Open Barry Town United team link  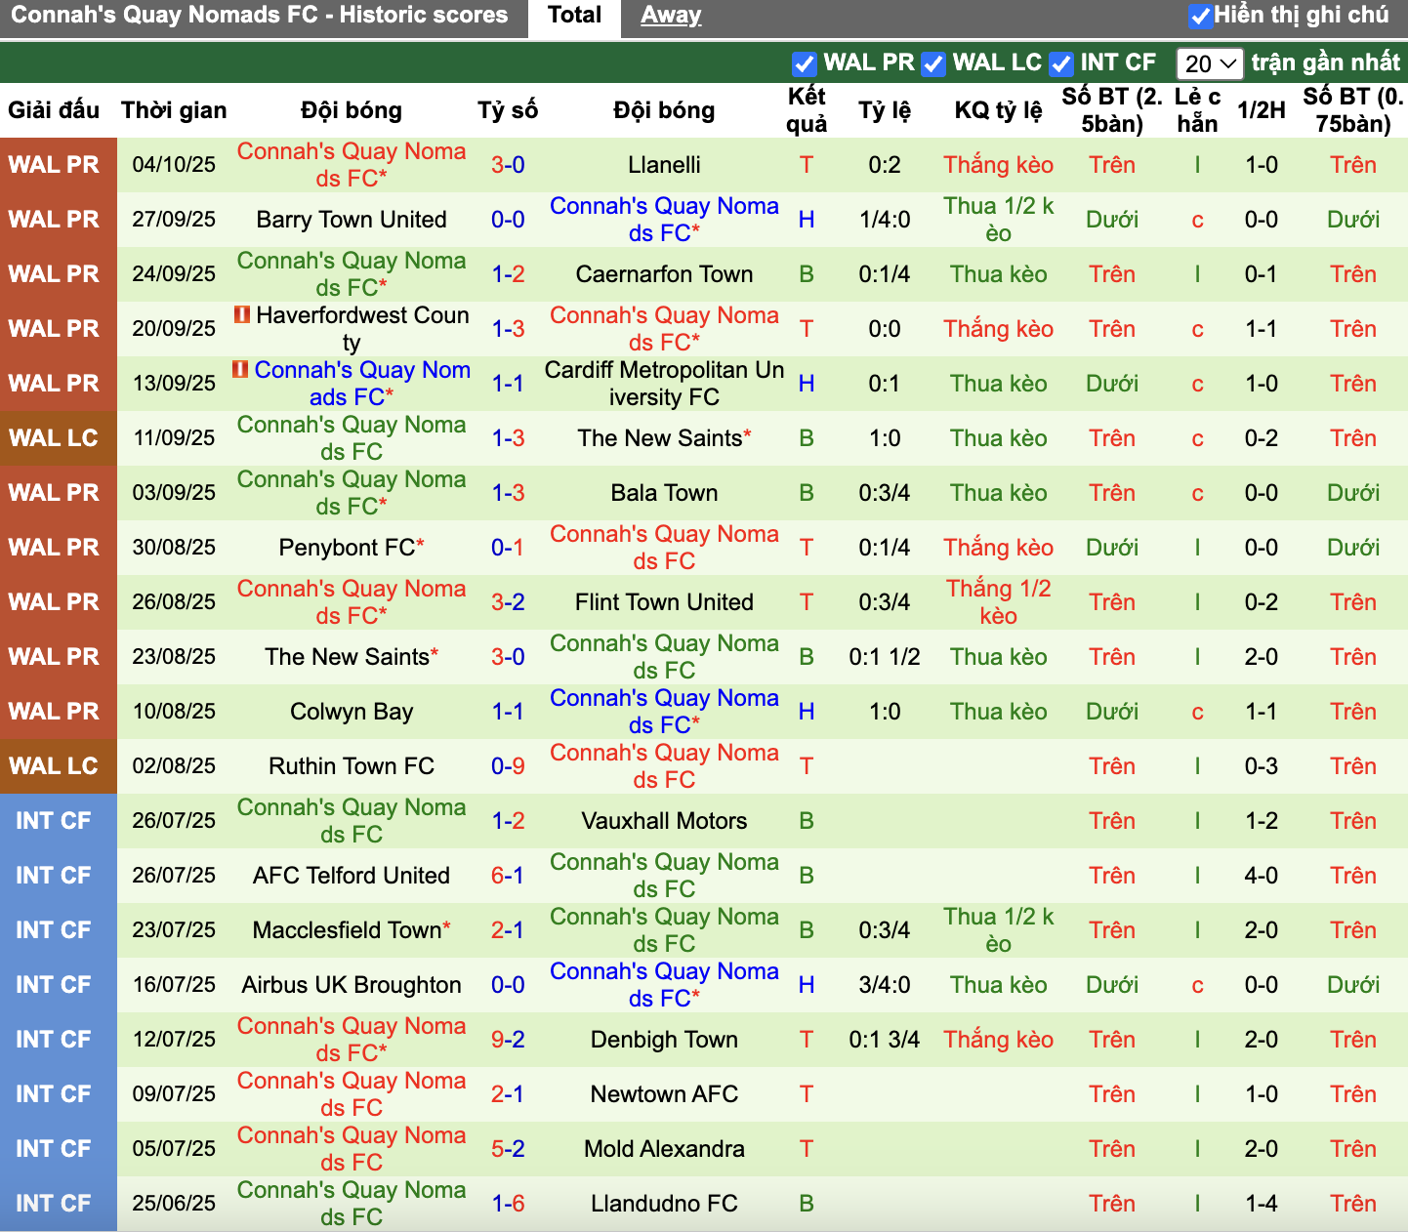coord(352,220)
